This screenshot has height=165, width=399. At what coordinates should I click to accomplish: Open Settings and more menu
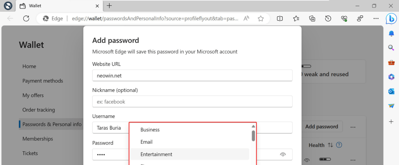pos(376,19)
